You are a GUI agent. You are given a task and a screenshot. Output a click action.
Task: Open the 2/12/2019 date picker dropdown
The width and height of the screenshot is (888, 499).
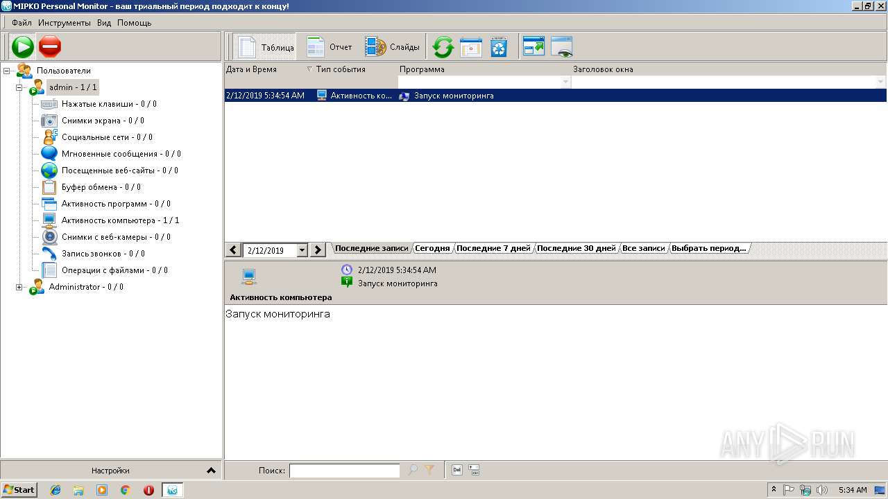coord(302,250)
